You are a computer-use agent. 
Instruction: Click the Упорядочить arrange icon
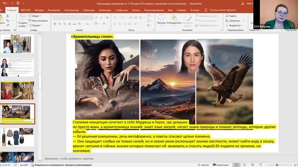coord(174,18)
